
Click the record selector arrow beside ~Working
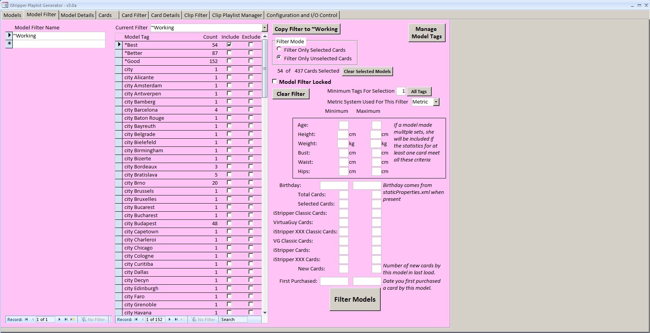click(9, 36)
